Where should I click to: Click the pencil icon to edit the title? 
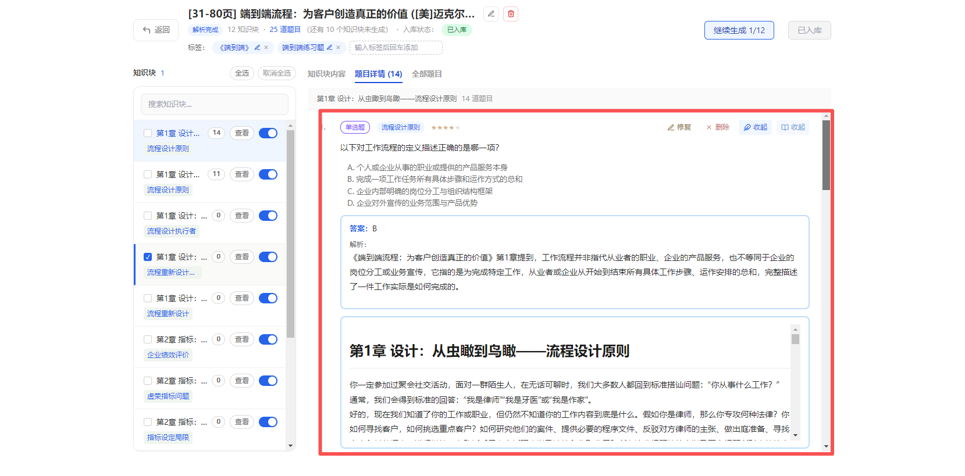[492, 14]
